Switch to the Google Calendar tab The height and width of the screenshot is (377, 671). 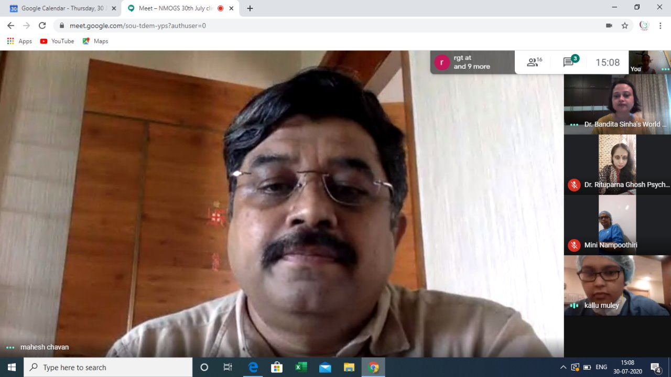(x=60, y=8)
